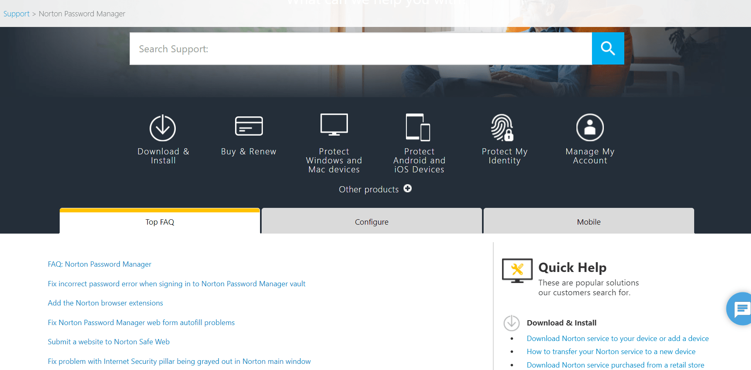Screen dimensions: 751x370
Task: Switch to the Mobile tab
Action: [588, 222]
